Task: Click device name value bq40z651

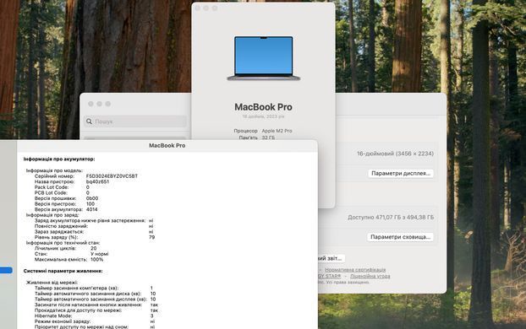Action: click(x=97, y=181)
